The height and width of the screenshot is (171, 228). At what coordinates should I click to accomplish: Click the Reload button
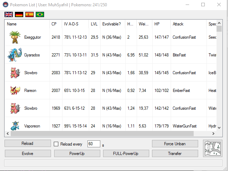28,143
